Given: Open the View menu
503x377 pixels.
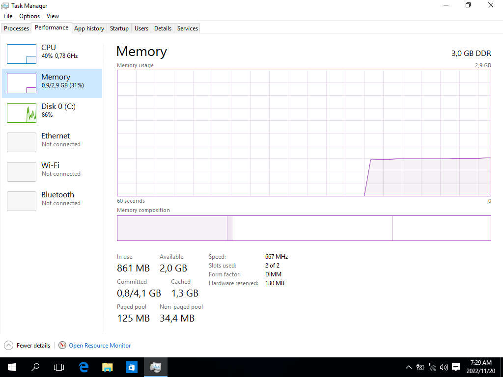Looking at the screenshot, I should coord(53,16).
